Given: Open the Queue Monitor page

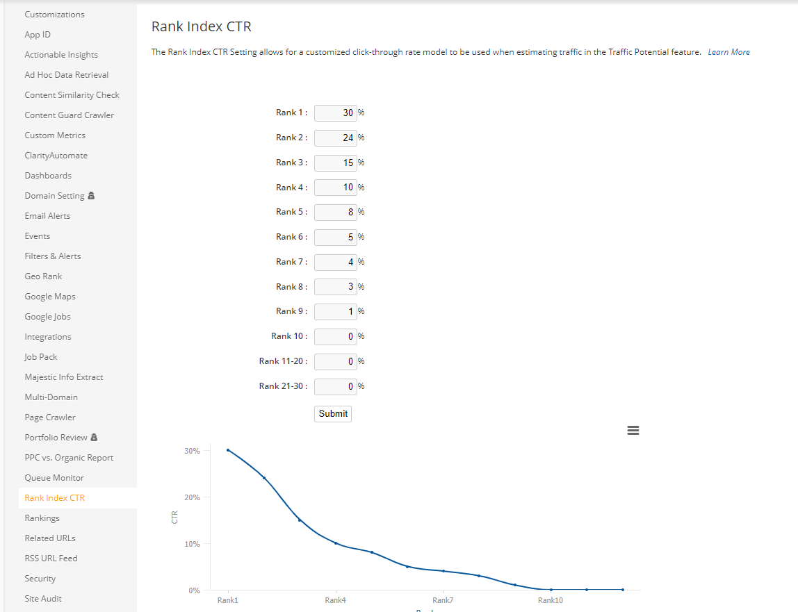Looking at the screenshot, I should click(54, 478).
